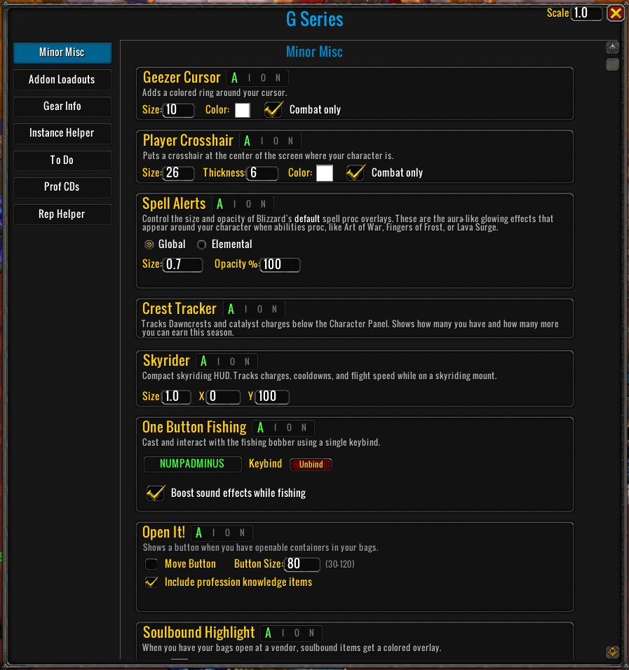The width and height of the screenshot is (629, 670).
Task: Click the Spell Alerts Opacity % field
Action: click(280, 264)
